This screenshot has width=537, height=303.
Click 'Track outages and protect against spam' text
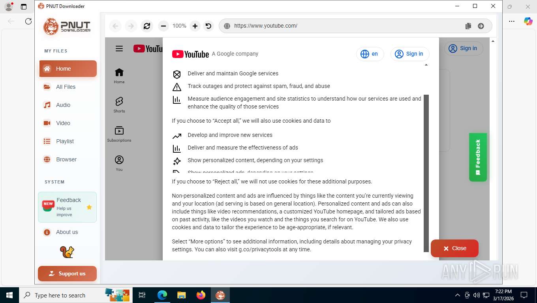[x=259, y=86]
